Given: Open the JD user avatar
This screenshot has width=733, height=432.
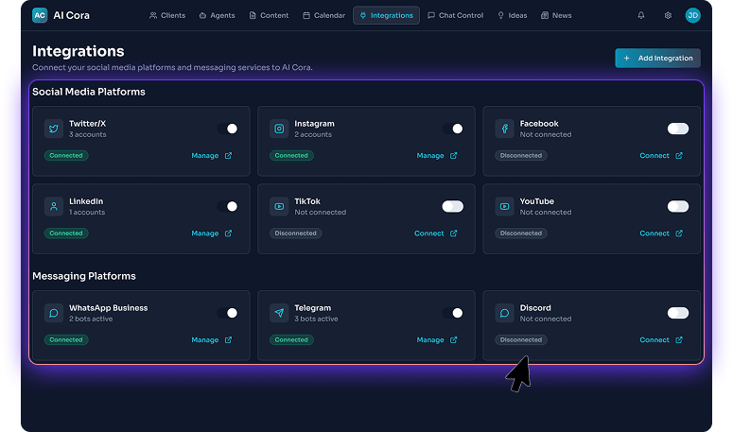Looking at the screenshot, I should pyautogui.click(x=692, y=15).
